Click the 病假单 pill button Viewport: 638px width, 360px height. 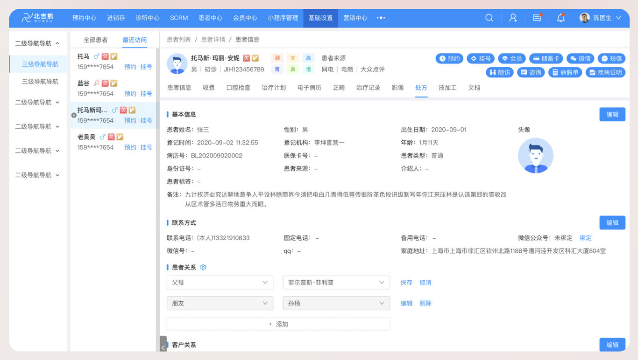[x=565, y=72]
